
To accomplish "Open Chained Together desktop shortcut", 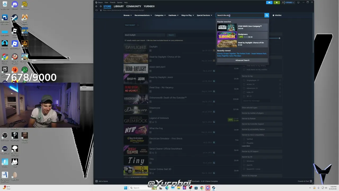I will 15,58.
